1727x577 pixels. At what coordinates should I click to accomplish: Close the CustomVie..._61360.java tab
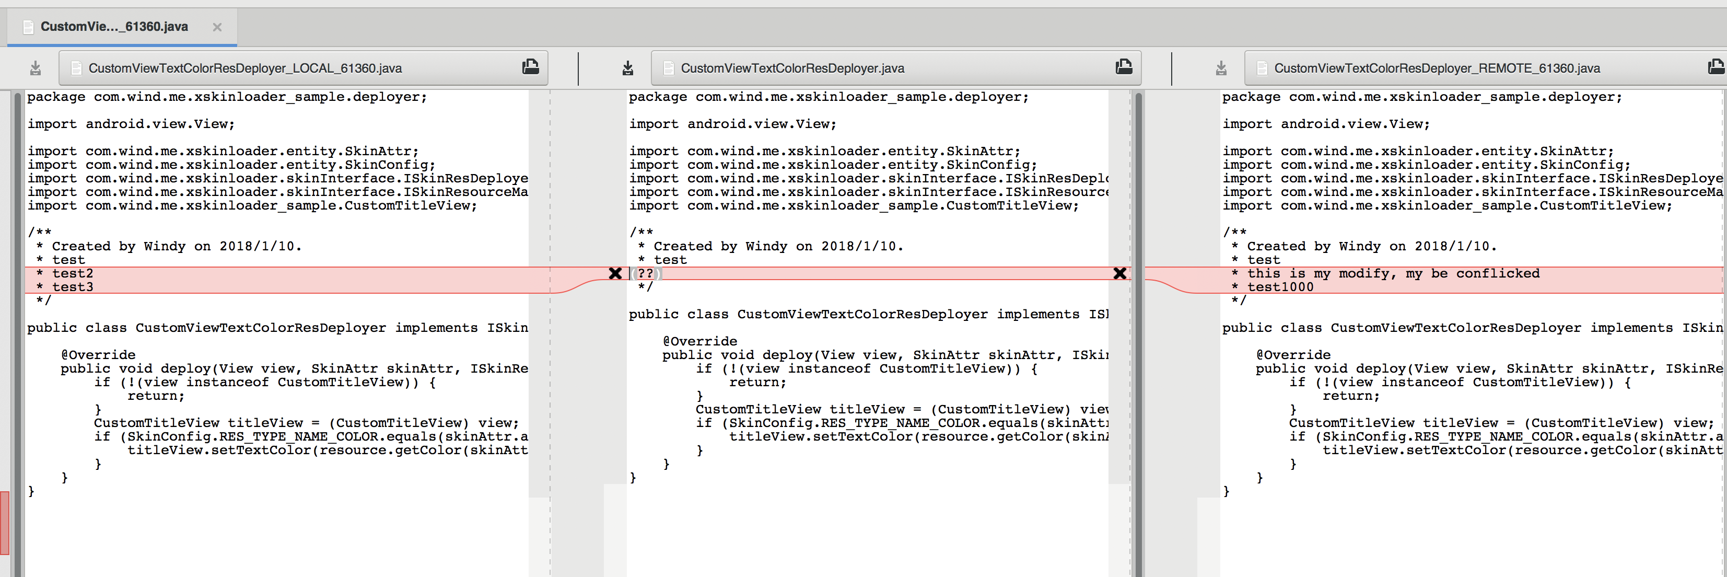(x=217, y=28)
